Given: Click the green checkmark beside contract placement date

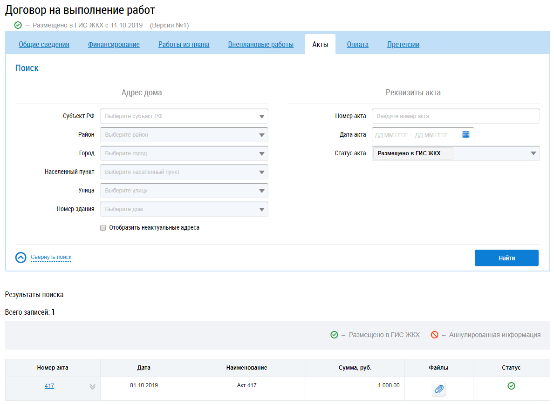Looking at the screenshot, I should 18,25.
